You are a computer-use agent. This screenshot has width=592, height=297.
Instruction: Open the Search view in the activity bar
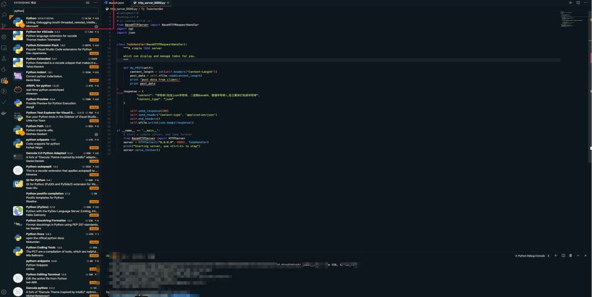click(x=4, y=15)
